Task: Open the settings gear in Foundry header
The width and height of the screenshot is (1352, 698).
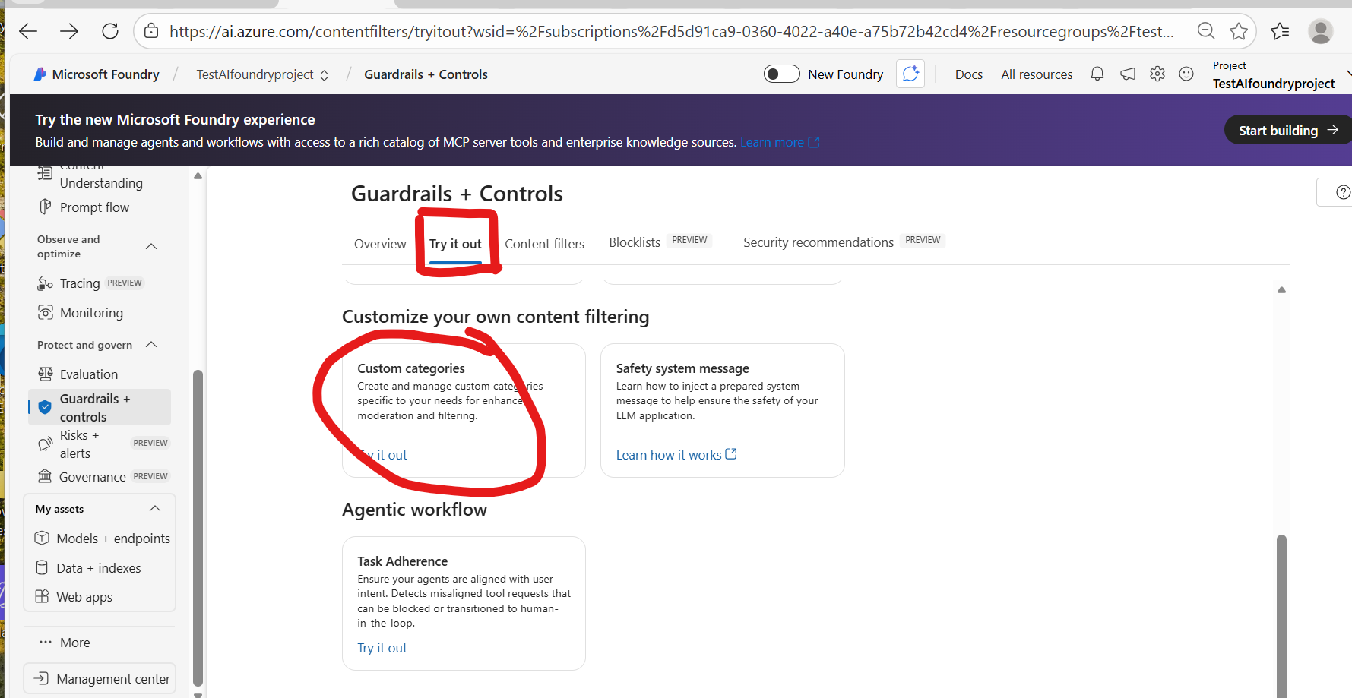Action: 1157,74
